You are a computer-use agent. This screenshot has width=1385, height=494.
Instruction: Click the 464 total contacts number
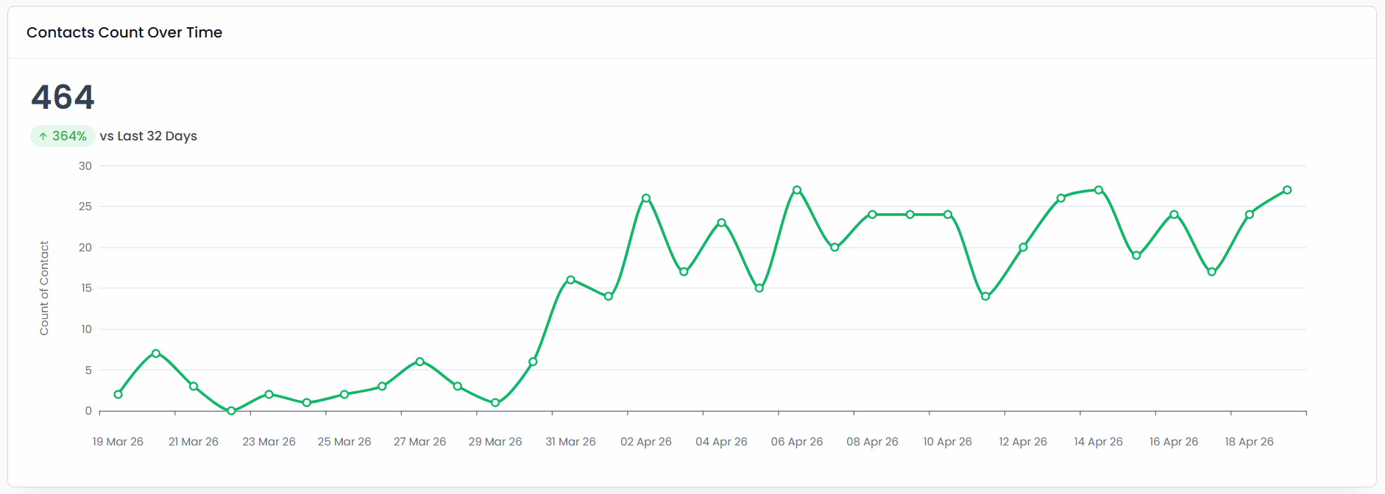click(x=63, y=97)
